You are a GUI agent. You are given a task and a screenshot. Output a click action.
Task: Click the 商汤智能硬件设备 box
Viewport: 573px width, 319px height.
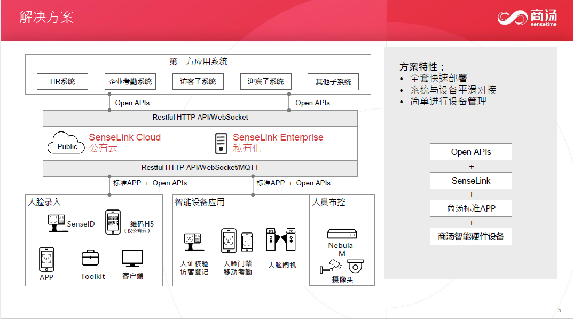pyautogui.click(x=471, y=237)
